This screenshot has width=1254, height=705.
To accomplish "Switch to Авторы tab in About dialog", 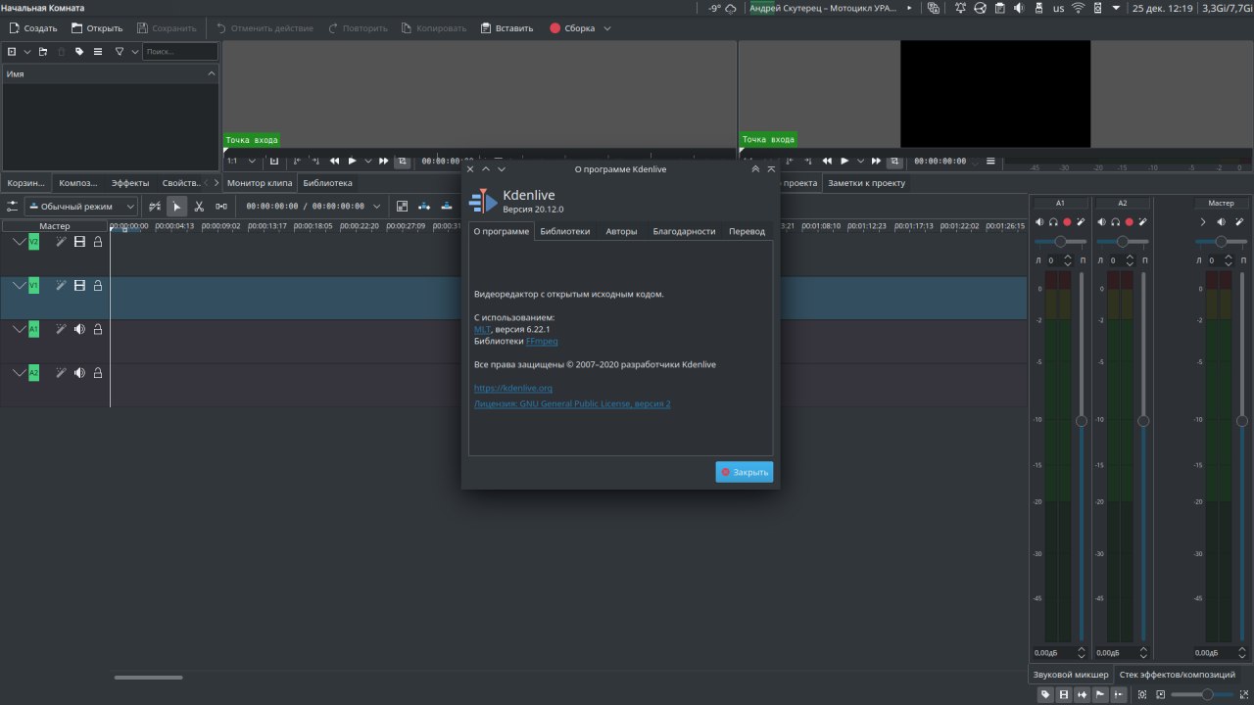I will point(621,231).
